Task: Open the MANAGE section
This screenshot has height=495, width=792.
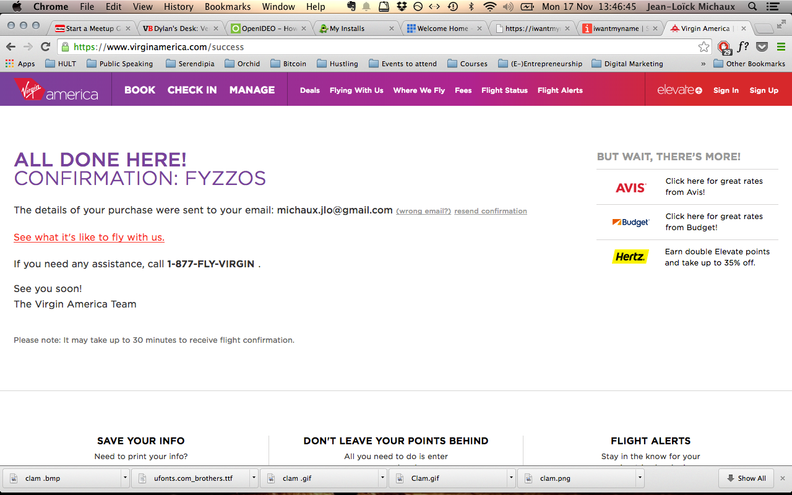Action: pyautogui.click(x=252, y=90)
